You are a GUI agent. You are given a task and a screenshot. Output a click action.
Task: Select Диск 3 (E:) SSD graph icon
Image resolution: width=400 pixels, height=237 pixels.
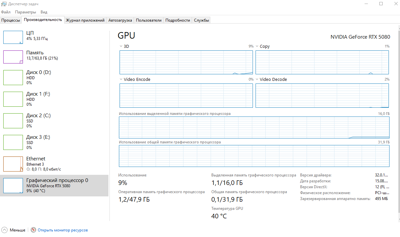tap(13, 142)
